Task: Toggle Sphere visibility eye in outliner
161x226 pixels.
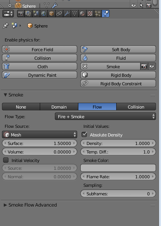Action: (x=134, y=5)
